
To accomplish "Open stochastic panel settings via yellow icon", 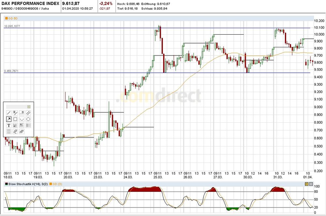I will coord(307,184).
